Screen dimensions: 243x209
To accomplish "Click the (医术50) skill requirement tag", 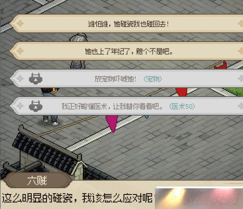I will (182, 107).
